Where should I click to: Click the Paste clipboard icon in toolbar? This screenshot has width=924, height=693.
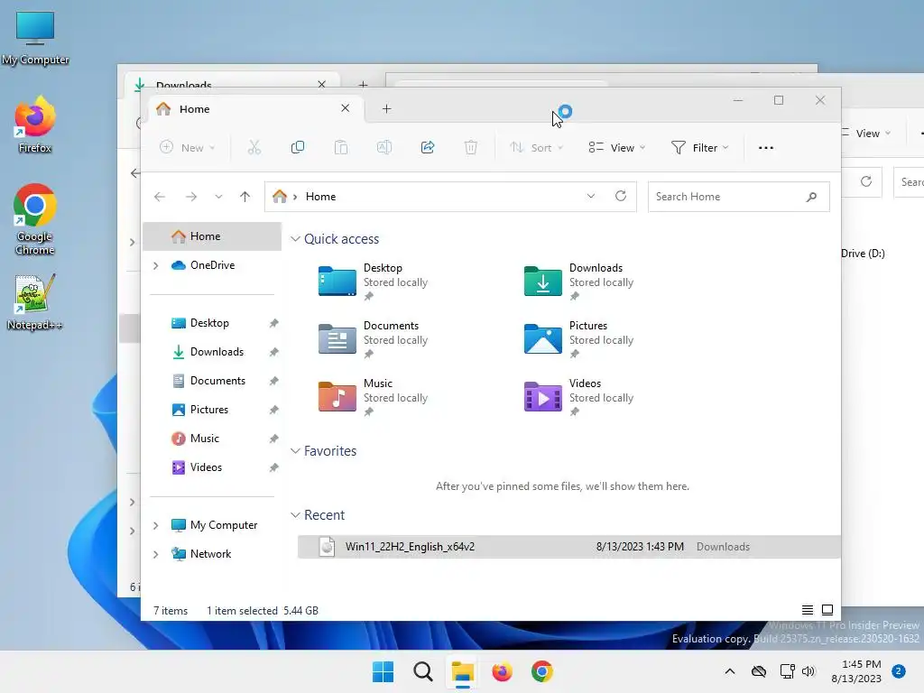[340, 147]
